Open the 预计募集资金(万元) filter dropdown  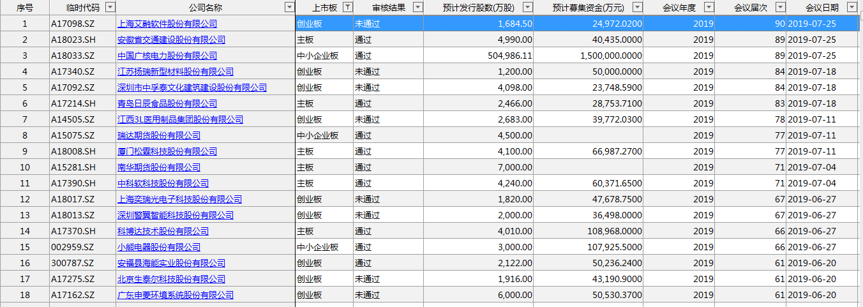click(637, 7)
